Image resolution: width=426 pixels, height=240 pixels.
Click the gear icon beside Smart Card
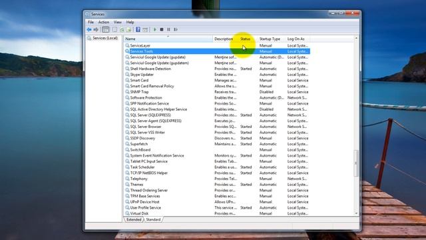coord(127,80)
